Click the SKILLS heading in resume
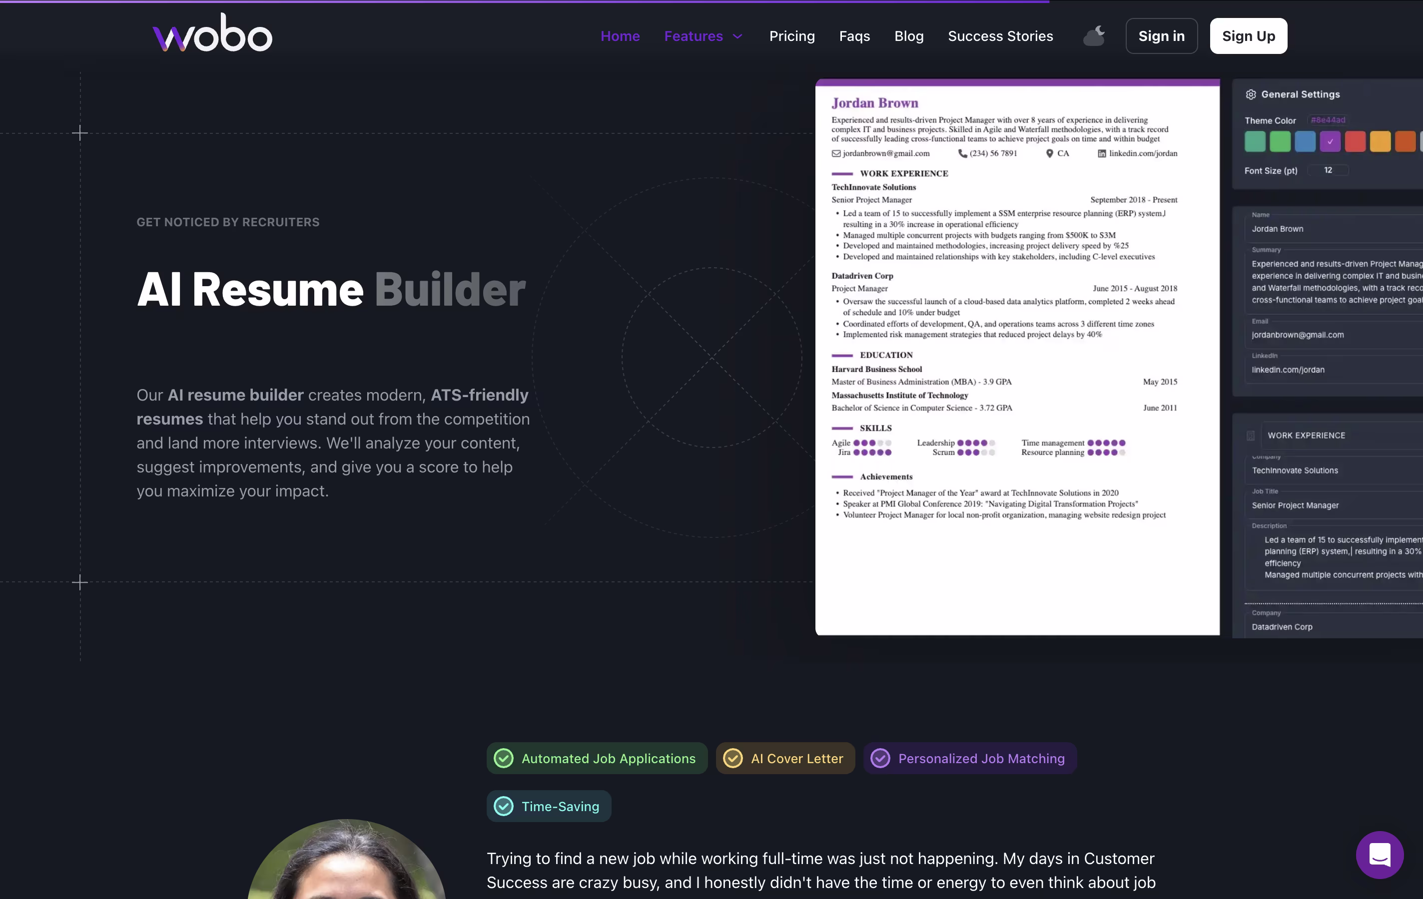Viewport: 1423px width, 899px height. [876, 428]
